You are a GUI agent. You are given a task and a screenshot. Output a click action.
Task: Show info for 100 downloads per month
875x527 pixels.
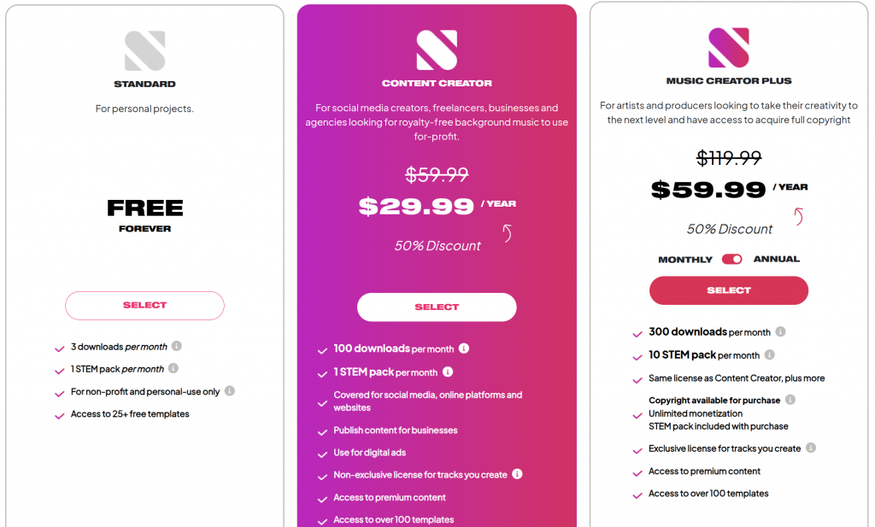[464, 348]
